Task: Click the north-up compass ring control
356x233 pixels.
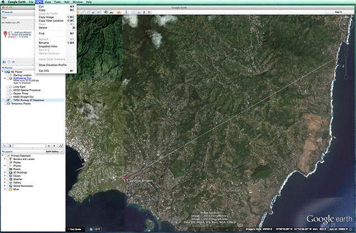Action: coord(346,23)
